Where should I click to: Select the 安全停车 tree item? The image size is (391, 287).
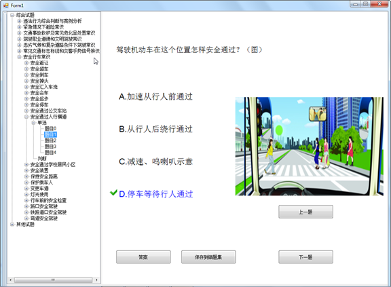point(39,104)
